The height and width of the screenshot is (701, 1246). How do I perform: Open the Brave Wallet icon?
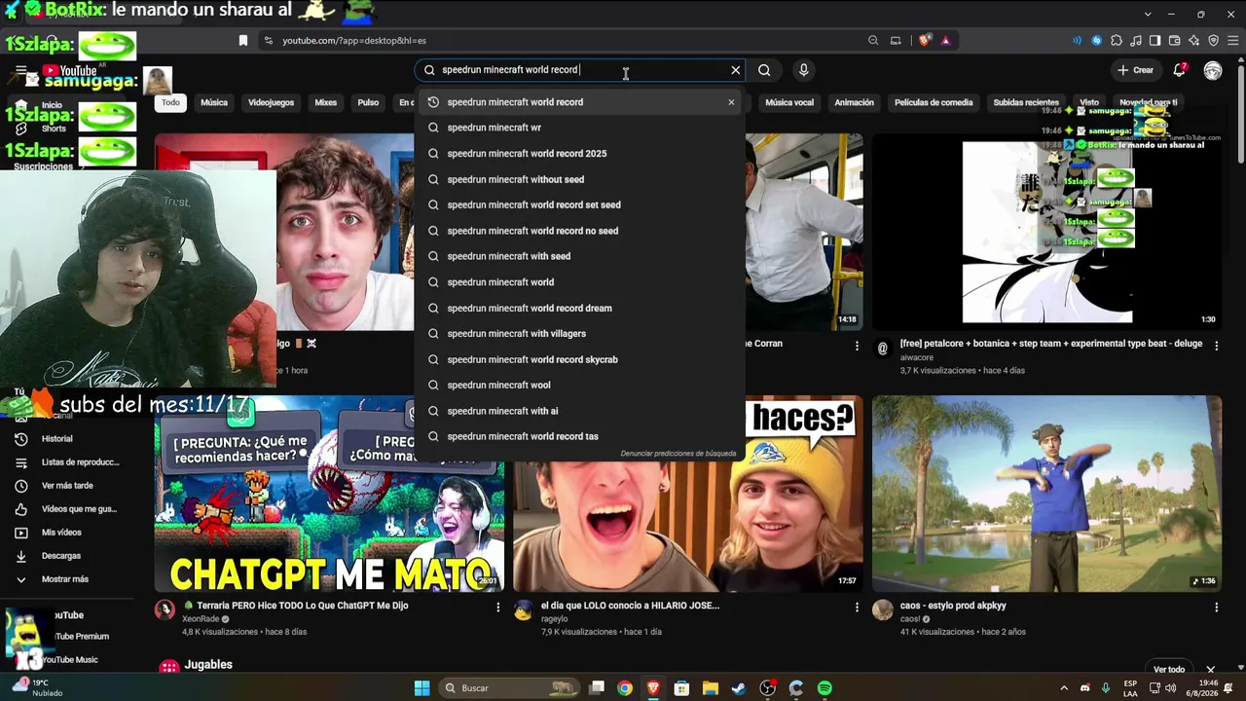1175,41
